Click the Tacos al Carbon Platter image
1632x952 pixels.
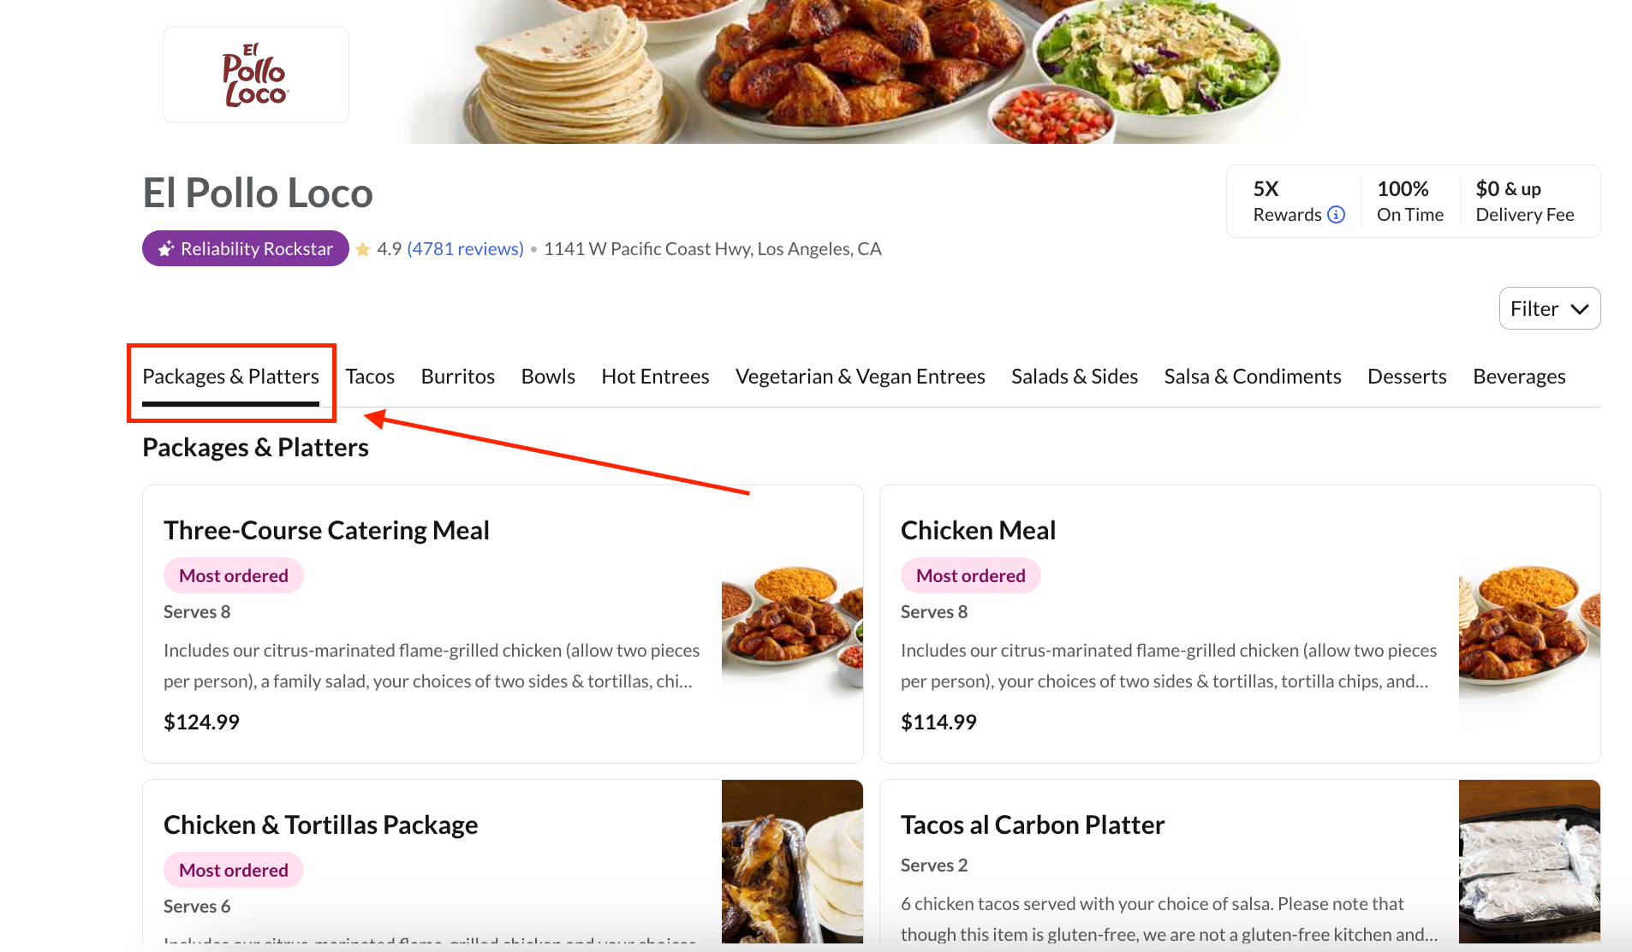point(1529,860)
